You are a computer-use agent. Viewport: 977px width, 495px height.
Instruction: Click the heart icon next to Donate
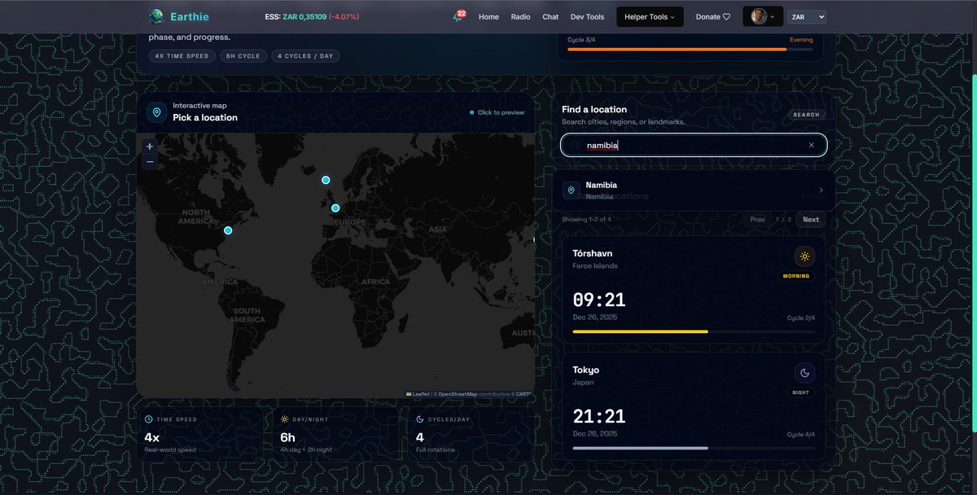click(x=727, y=16)
